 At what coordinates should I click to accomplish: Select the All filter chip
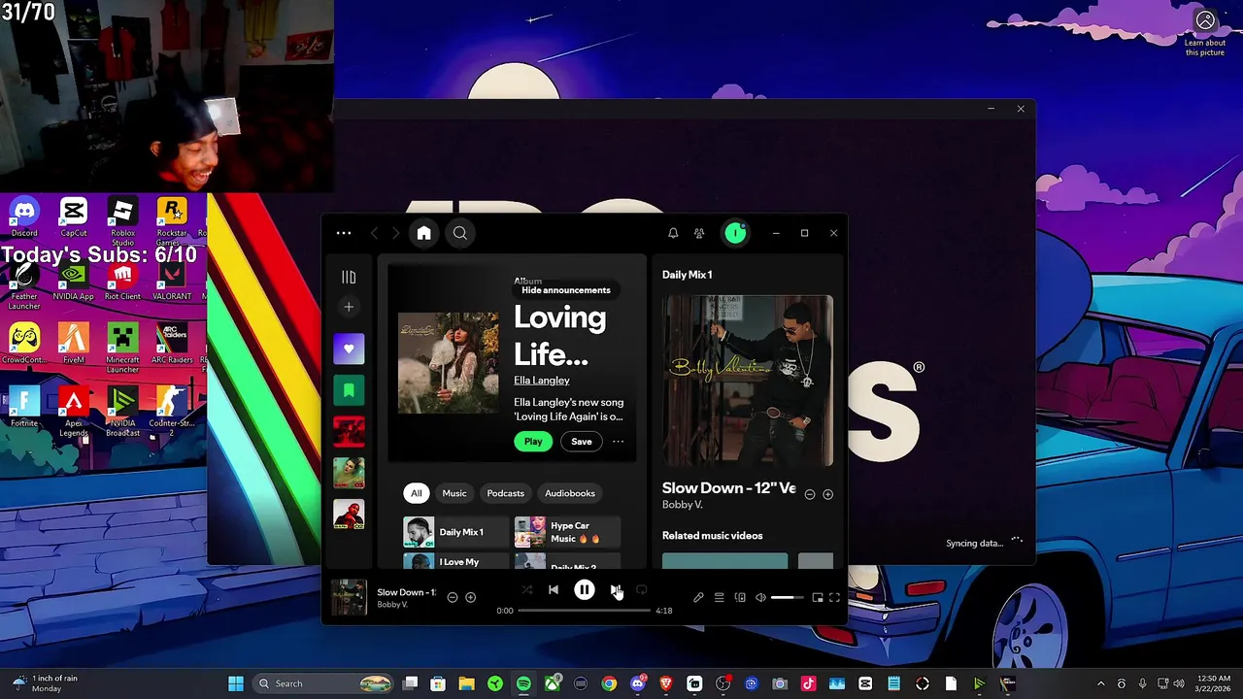(x=417, y=493)
